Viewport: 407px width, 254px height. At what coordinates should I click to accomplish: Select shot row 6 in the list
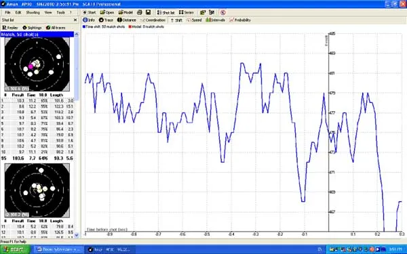(x=37, y=129)
